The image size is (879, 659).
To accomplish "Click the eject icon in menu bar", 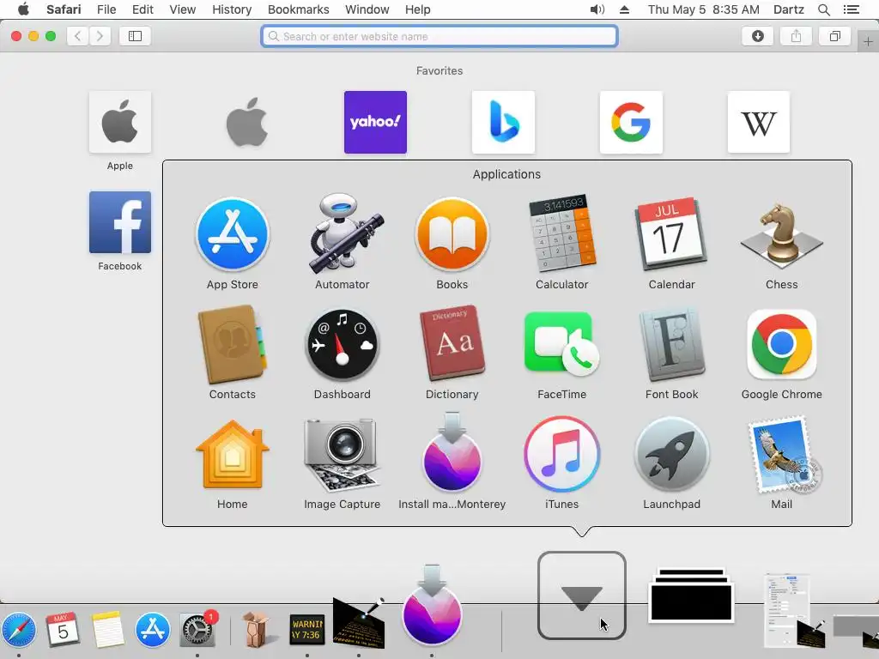I will click(x=625, y=9).
